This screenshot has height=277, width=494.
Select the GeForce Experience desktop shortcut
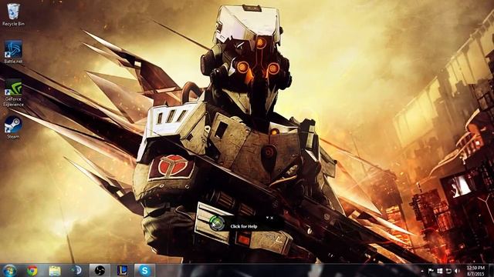(13, 92)
